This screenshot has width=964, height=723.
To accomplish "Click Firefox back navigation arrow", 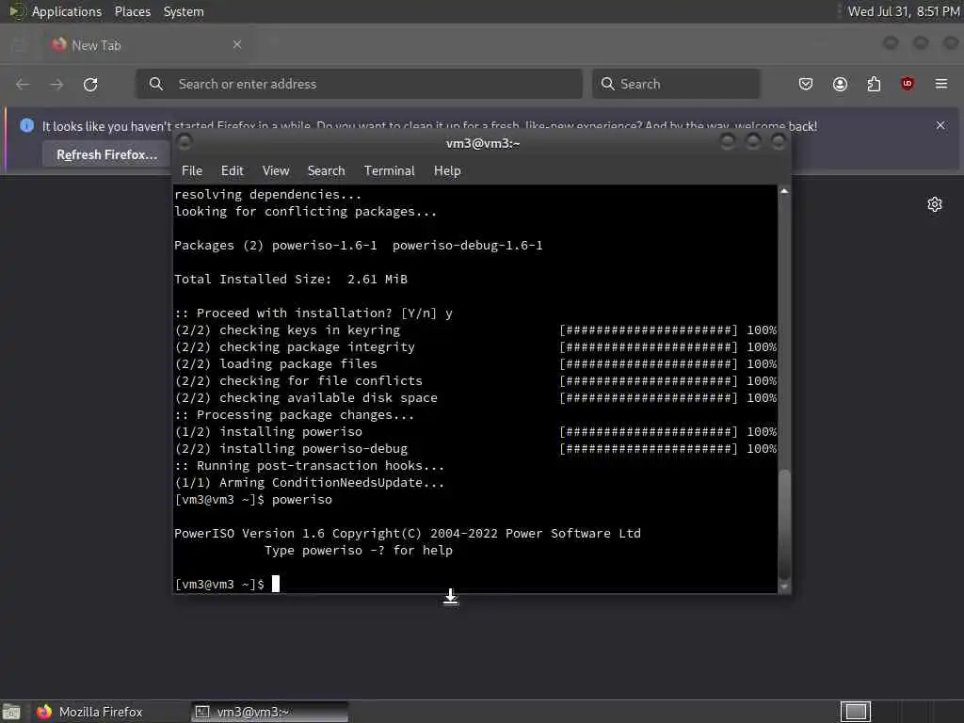I will pos(23,84).
